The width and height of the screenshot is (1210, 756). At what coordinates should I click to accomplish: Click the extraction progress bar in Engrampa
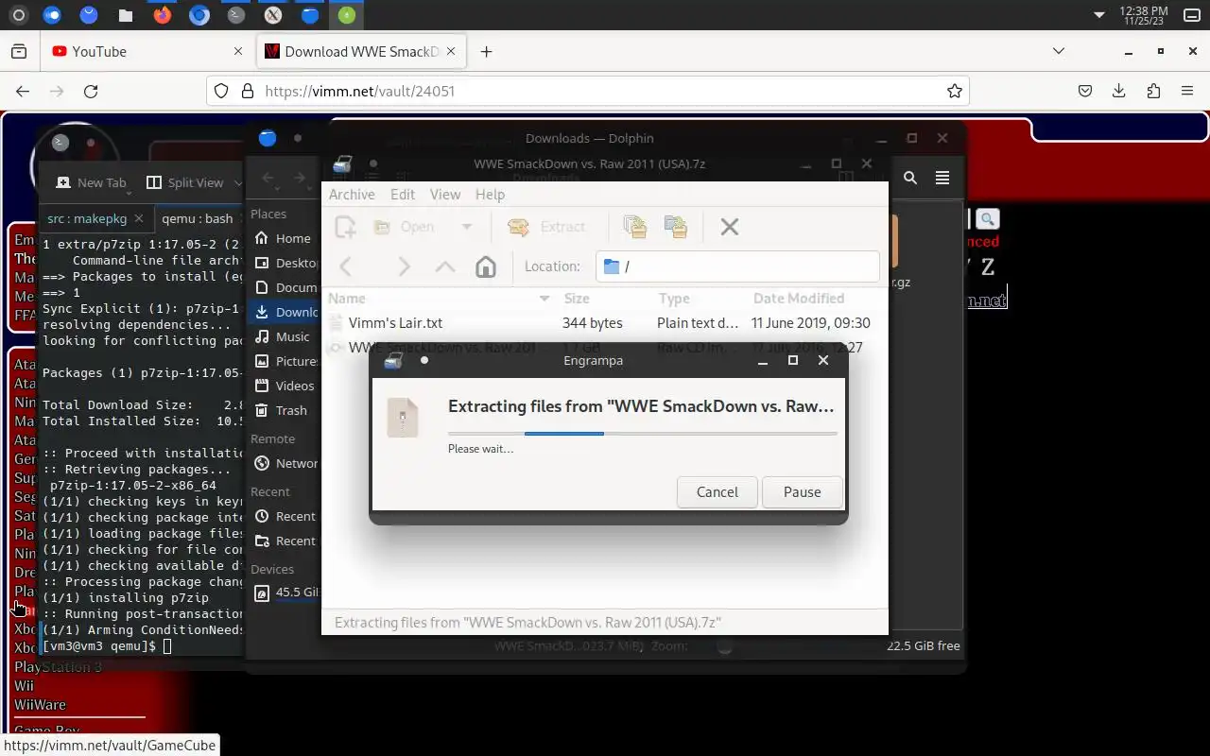click(x=643, y=433)
